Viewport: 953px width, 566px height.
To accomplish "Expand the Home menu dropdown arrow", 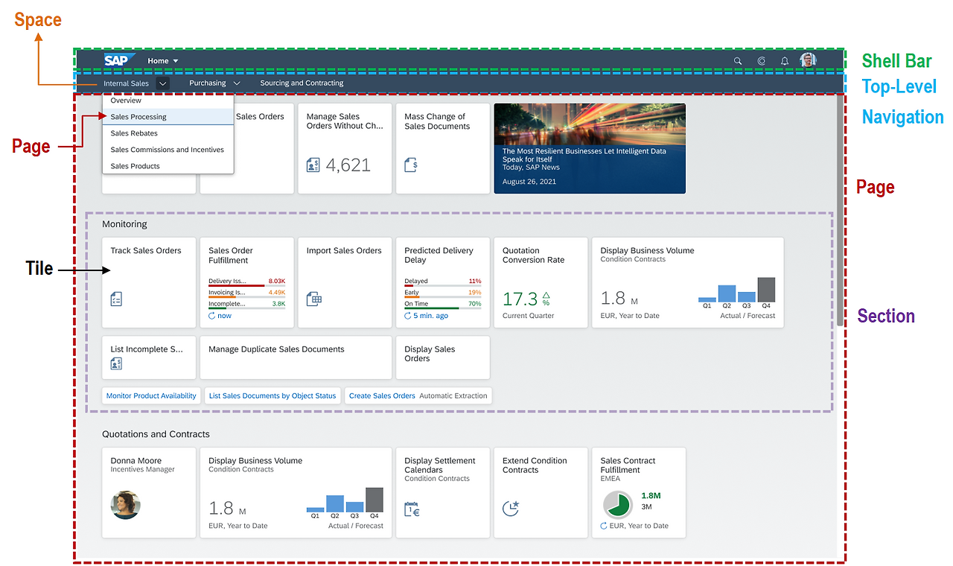I will 176,61.
